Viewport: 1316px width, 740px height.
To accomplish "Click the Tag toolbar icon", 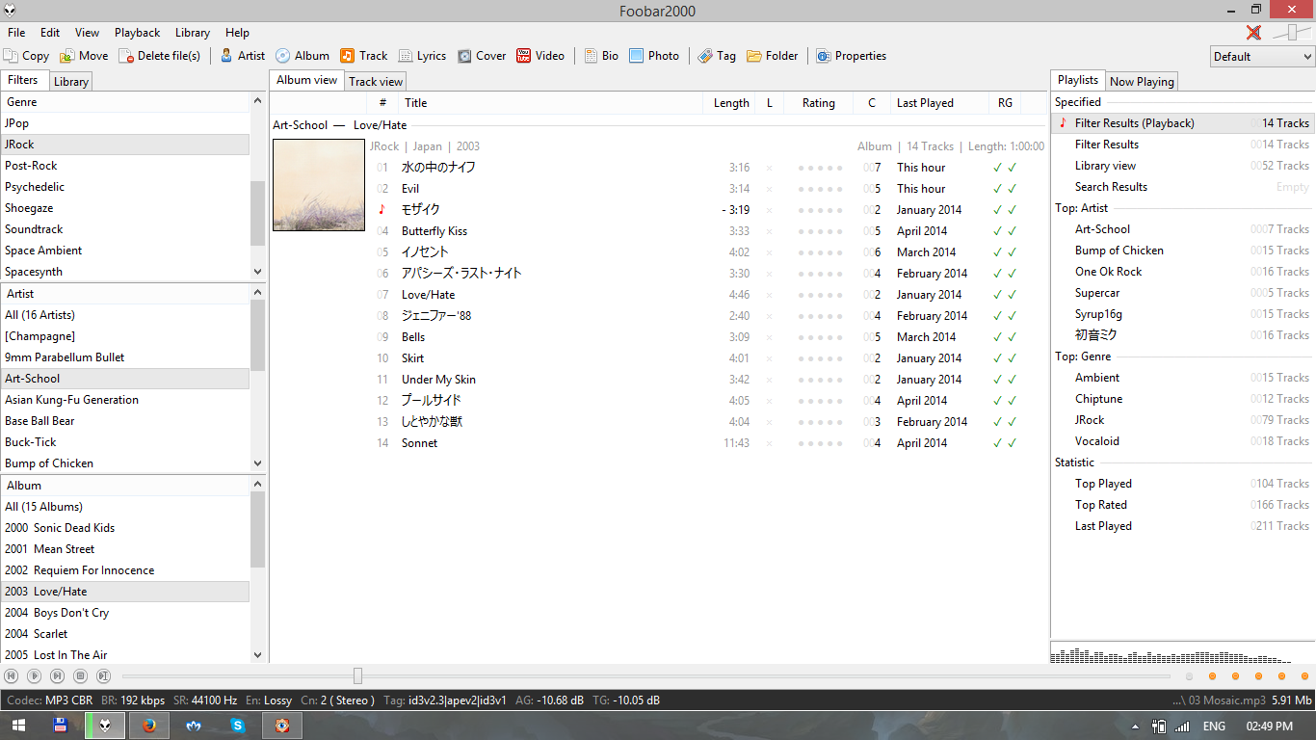I will [705, 56].
